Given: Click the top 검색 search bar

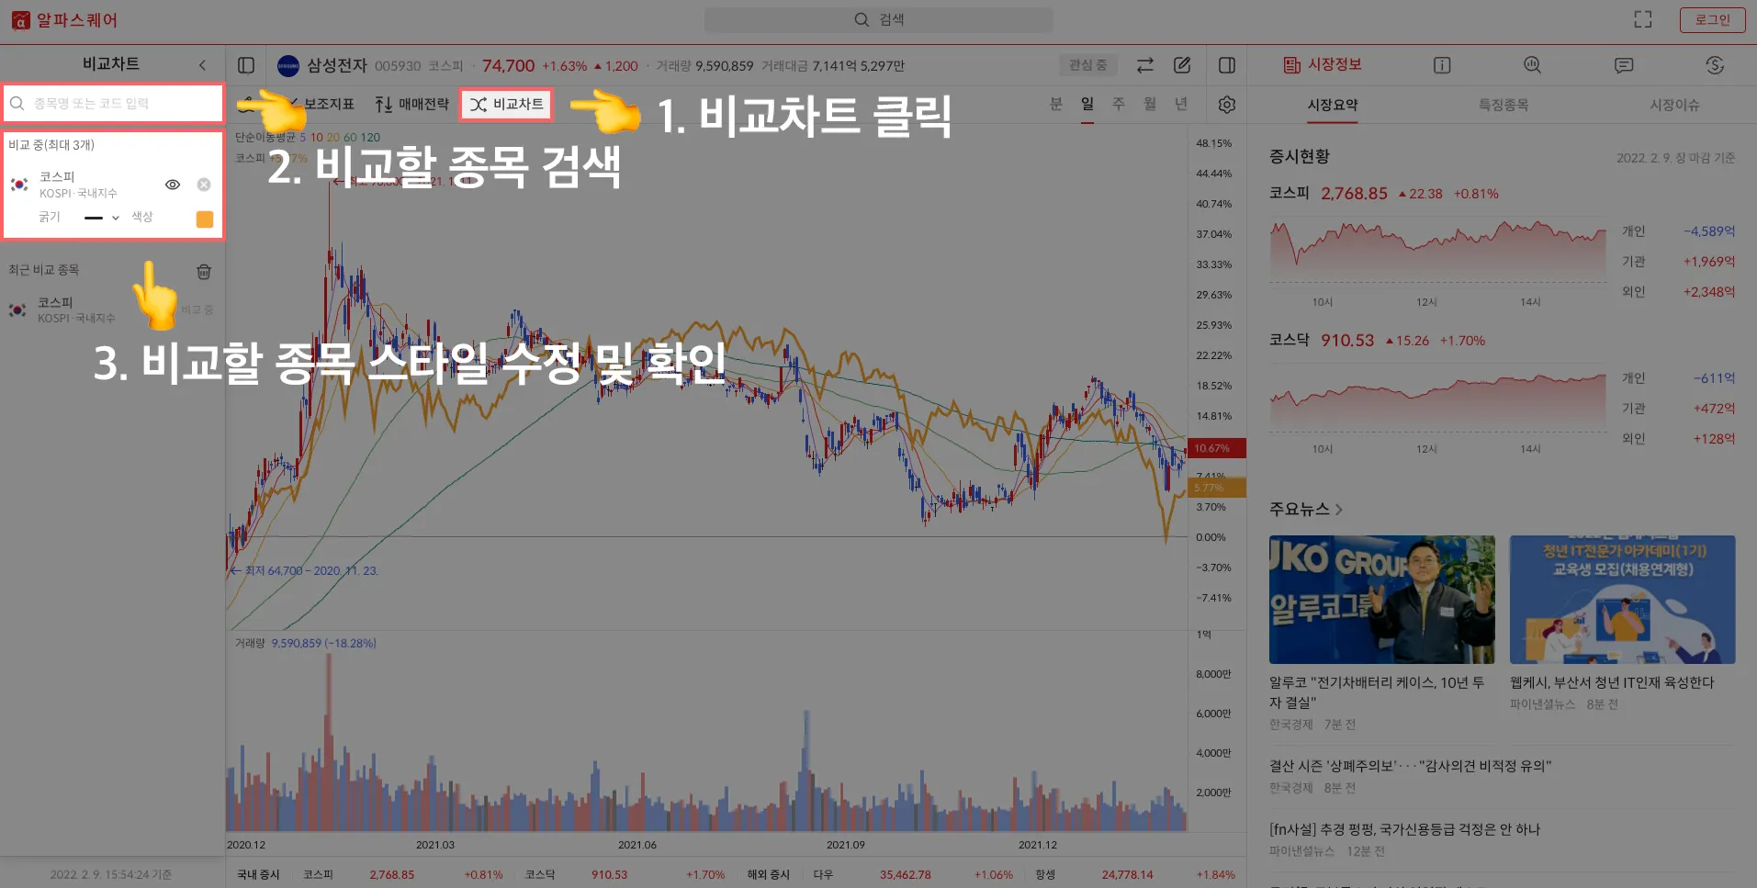Looking at the screenshot, I should tap(878, 19).
